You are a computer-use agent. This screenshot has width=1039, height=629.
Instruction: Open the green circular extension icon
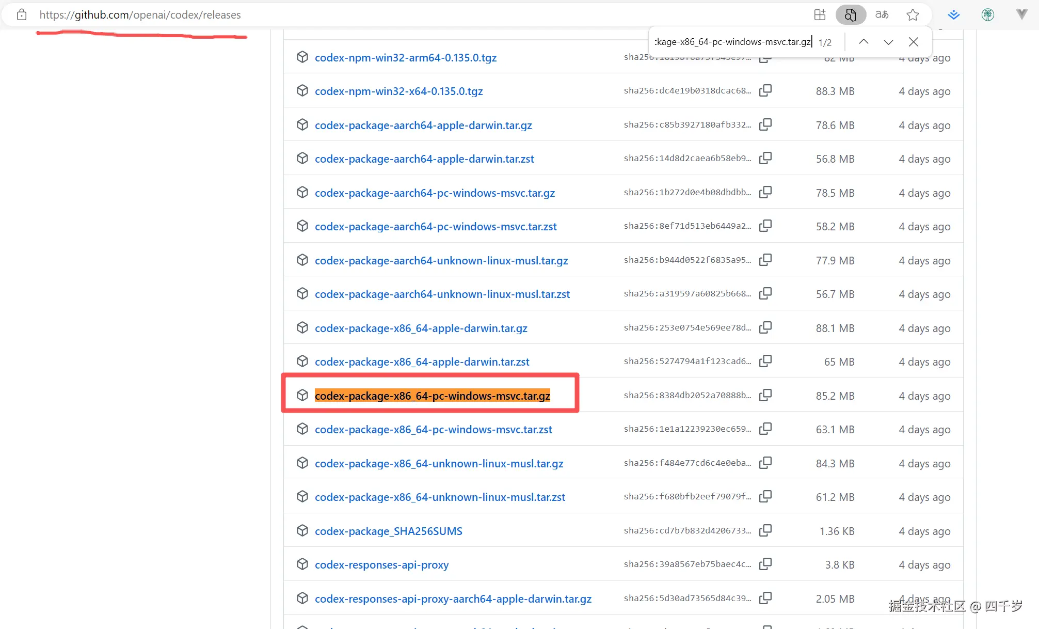pos(988,14)
